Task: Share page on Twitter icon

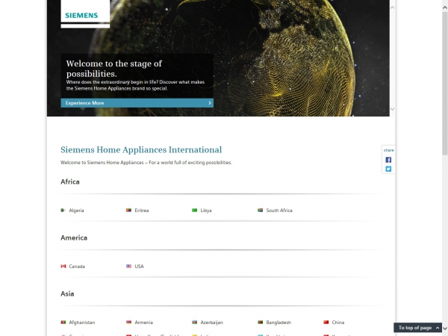Action: (x=388, y=169)
